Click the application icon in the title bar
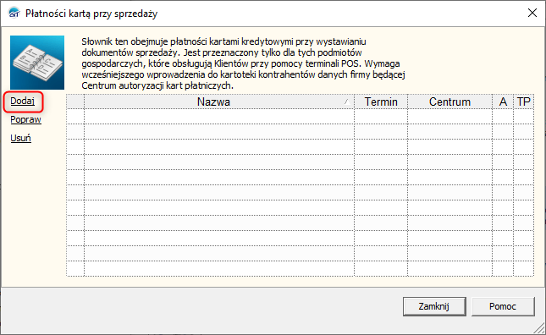Screen dimensions: 546x335 click(14, 14)
